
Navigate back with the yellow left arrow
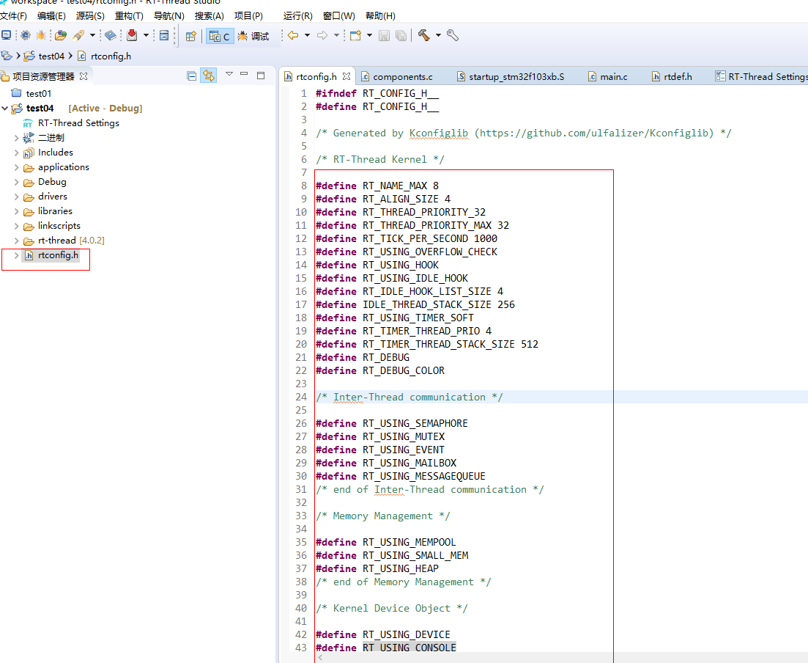[293, 35]
